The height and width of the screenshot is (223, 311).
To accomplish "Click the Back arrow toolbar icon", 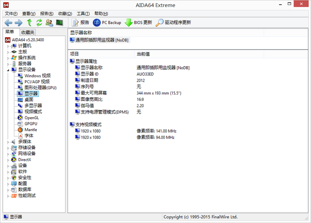I will 8,23.
